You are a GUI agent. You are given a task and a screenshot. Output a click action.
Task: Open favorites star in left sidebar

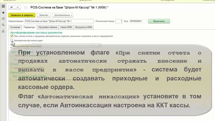tap(3, 13)
